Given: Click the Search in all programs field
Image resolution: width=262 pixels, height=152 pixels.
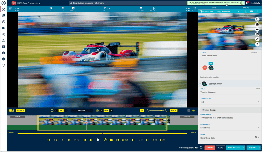Looking at the screenshot, I should tap(128, 3).
